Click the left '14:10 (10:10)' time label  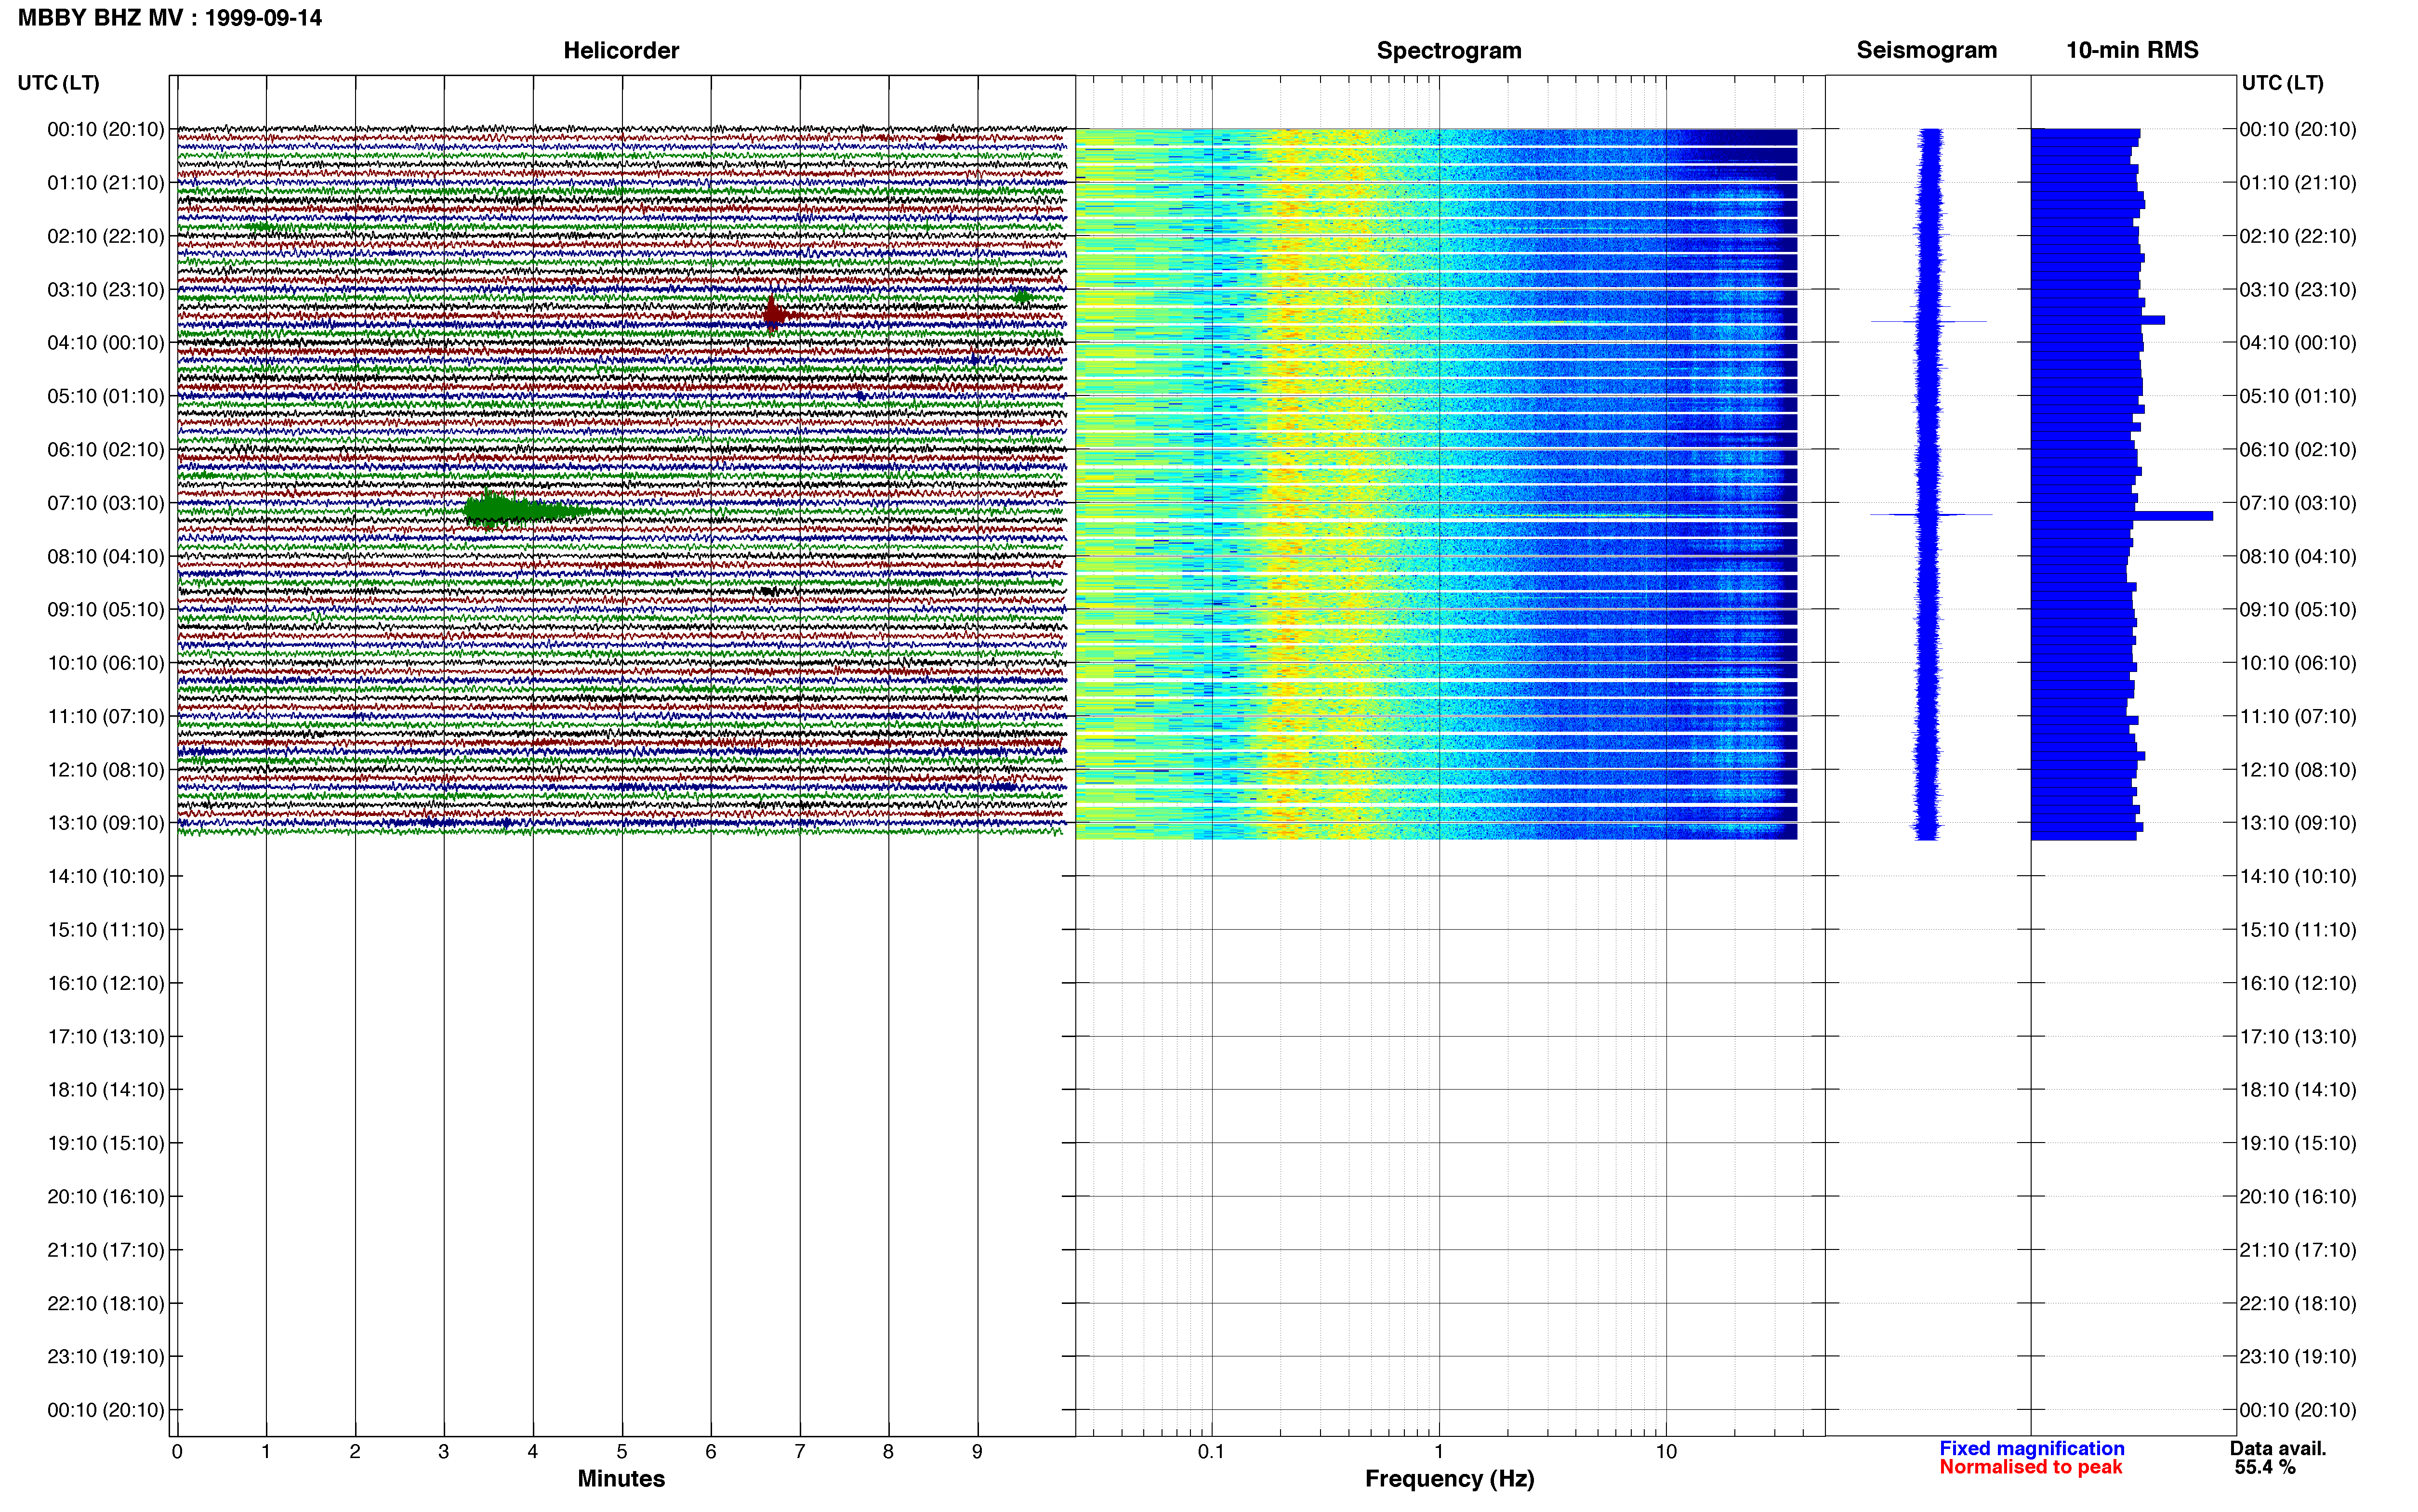pos(105,877)
